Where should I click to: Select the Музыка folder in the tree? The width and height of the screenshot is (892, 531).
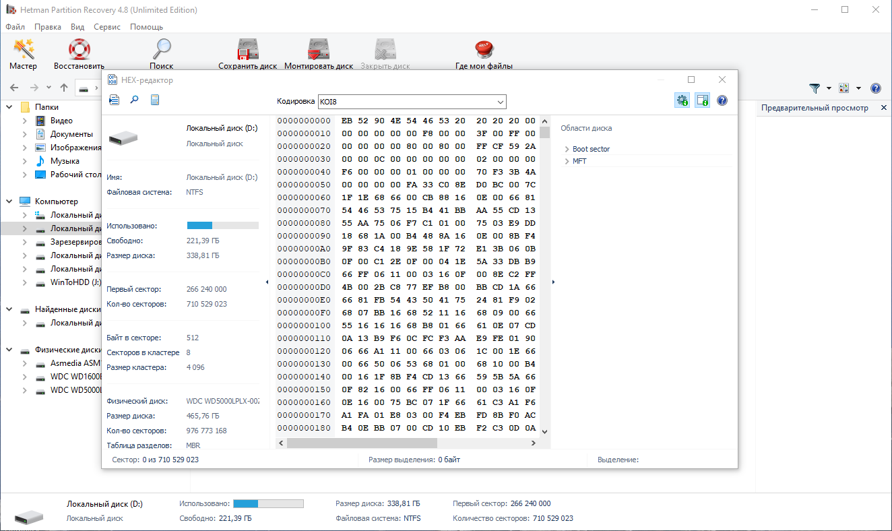tap(65, 161)
